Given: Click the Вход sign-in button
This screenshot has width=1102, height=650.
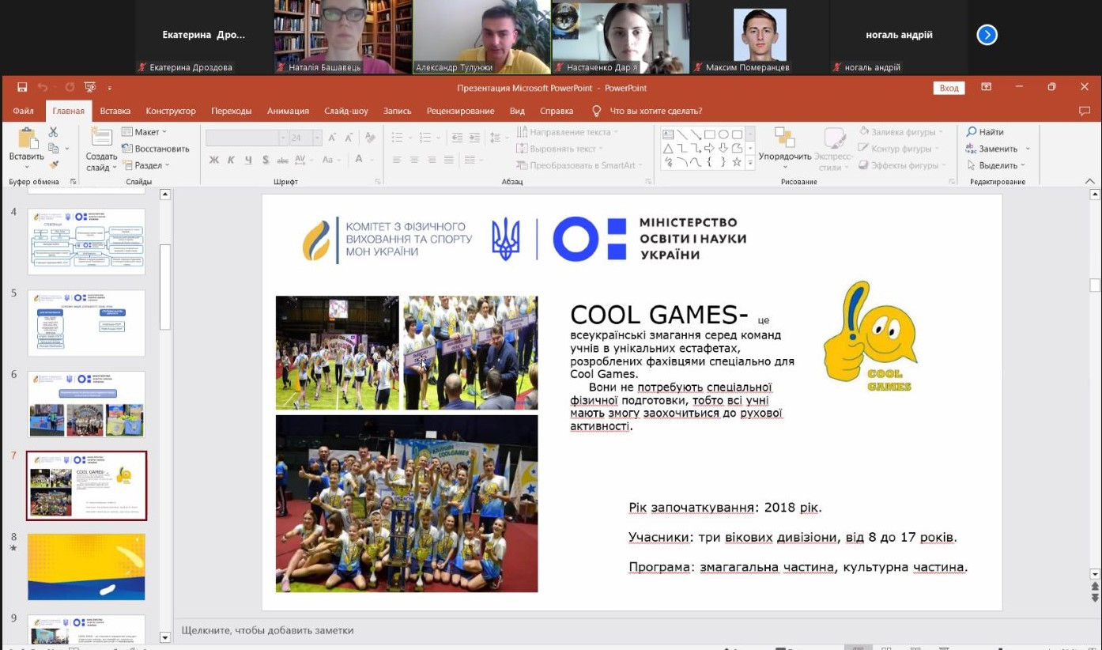Looking at the screenshot, I should 949,88.
